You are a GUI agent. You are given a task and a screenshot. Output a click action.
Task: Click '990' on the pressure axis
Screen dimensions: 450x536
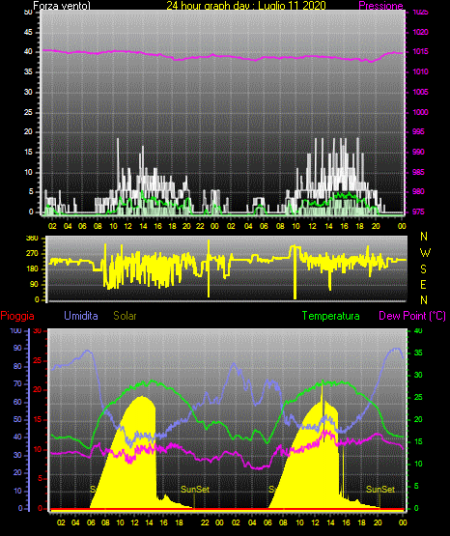click(418, 152)
